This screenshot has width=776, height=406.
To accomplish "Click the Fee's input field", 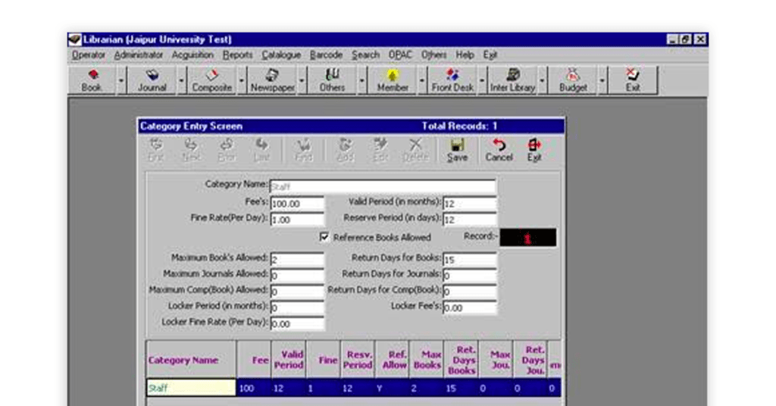I will tap(297, 203).
